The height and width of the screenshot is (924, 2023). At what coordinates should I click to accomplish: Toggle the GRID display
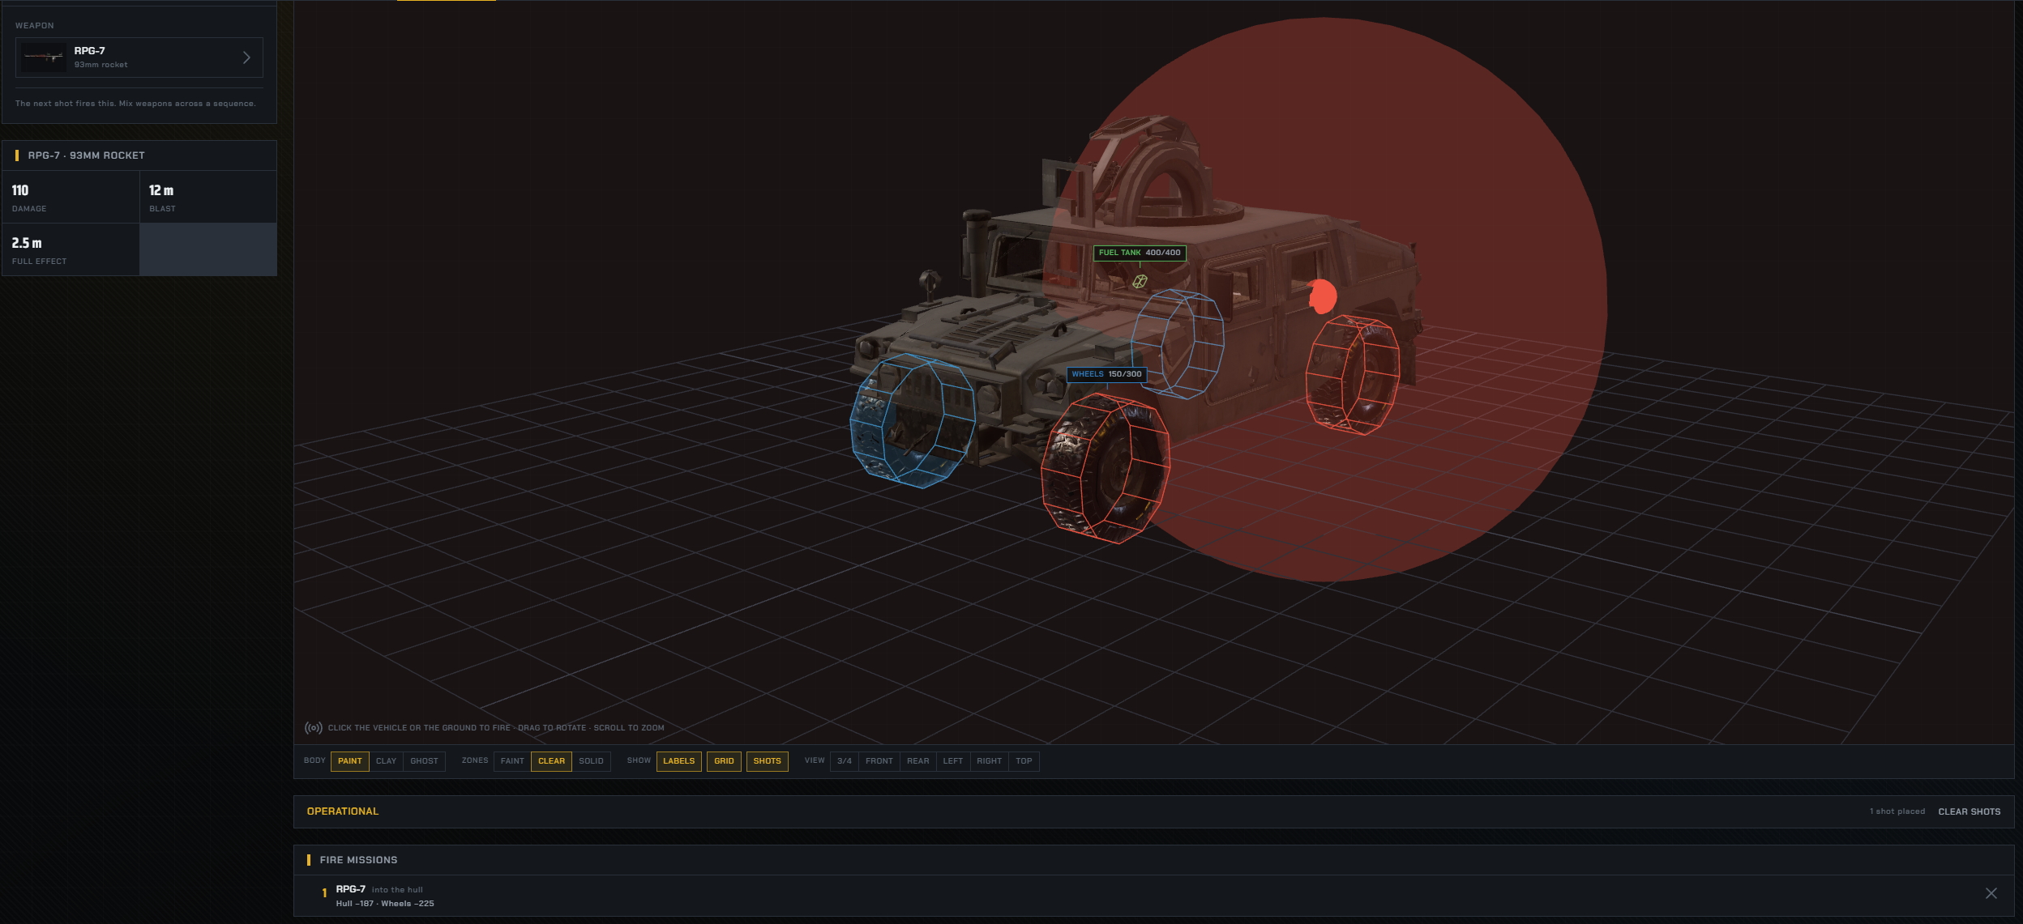[x=724, y=761]
